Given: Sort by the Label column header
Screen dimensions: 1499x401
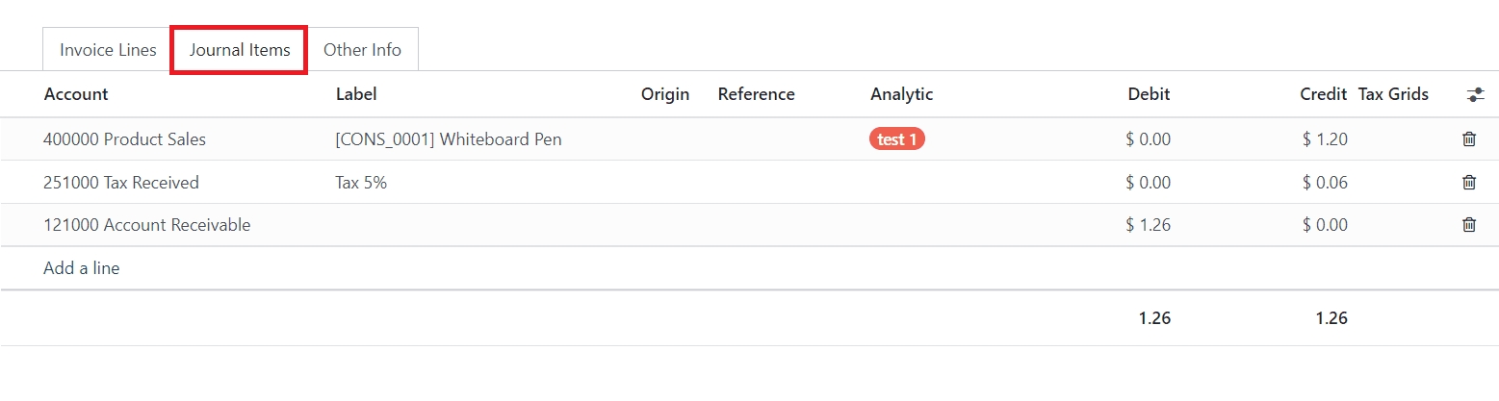Looking at the screenshot, I should click(356, 94).
